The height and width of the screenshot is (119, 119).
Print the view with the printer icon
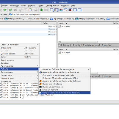tap(36, 10)
